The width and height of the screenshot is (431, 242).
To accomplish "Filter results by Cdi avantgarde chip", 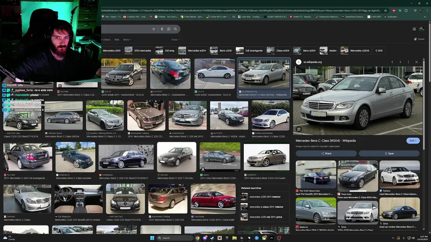I will tap(250, 50).
